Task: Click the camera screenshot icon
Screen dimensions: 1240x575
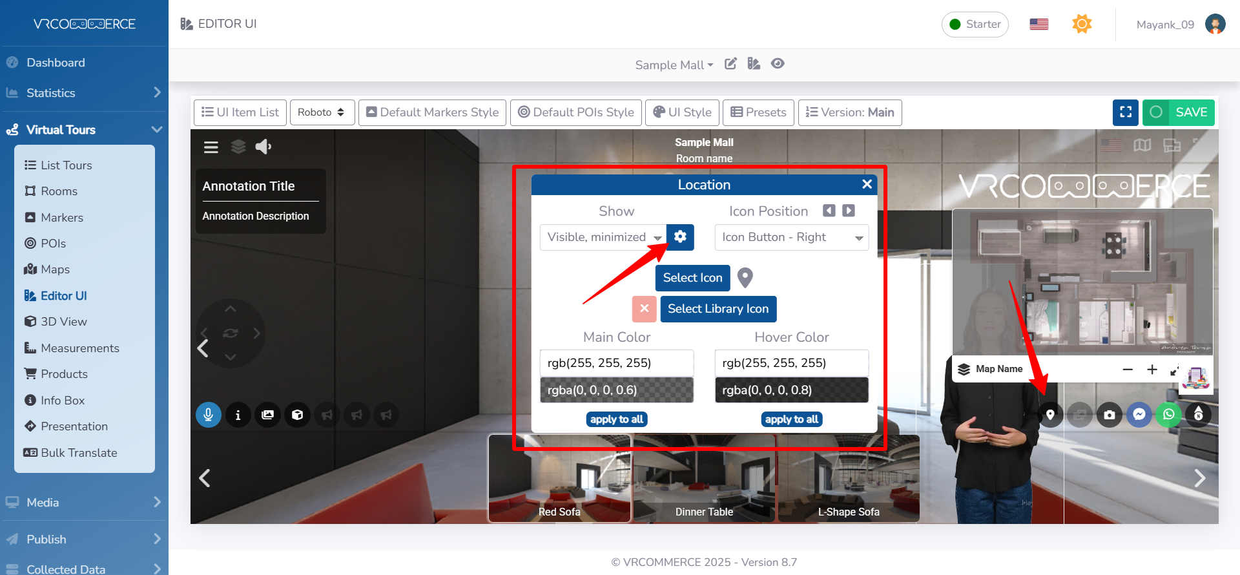Action: pos(1110,415)
